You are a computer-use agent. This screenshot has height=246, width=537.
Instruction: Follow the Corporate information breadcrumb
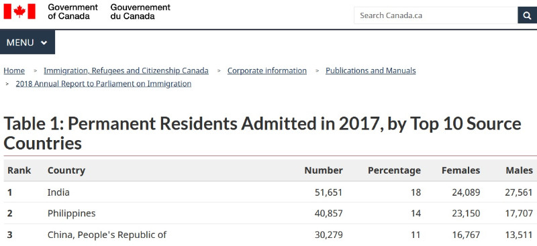pos(267,70)
